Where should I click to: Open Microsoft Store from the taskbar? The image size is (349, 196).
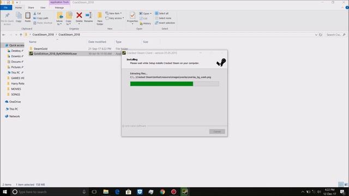[129, 192]
